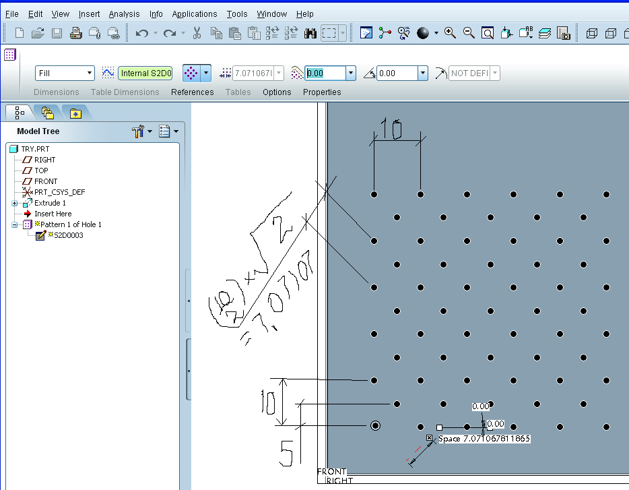629x490 pixels.
Task: Open the Find binoculars tool
Action: coord(310,33)
